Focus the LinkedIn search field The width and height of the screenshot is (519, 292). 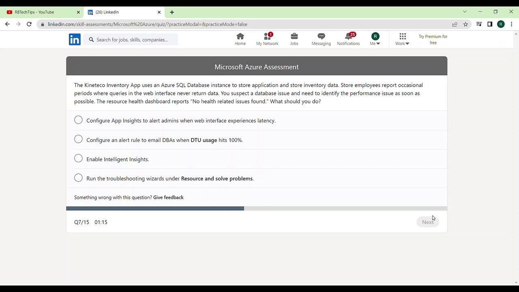pyautogui.click(x=131, y=39)
